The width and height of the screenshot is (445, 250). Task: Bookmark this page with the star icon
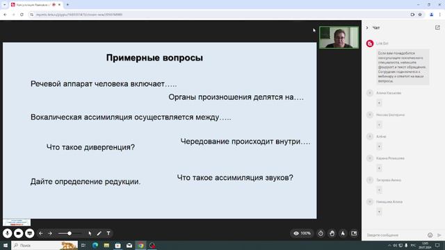click(420, 15)
